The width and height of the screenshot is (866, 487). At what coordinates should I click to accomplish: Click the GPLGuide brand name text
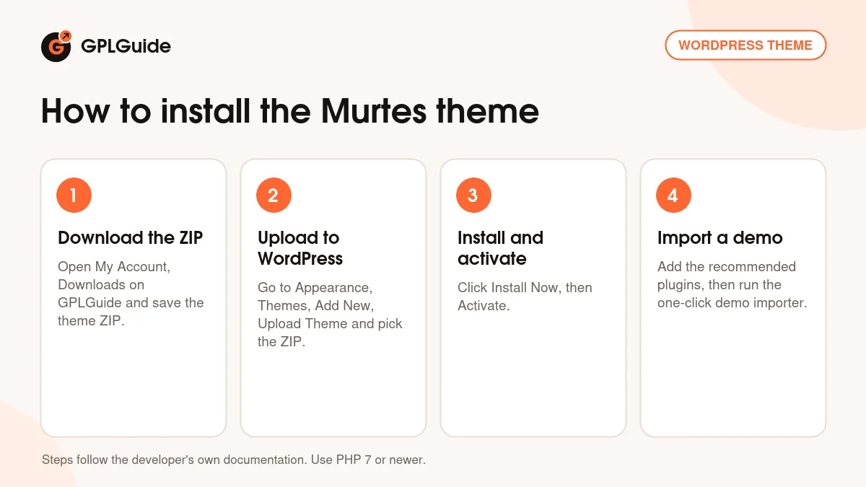tap(126, 47)
